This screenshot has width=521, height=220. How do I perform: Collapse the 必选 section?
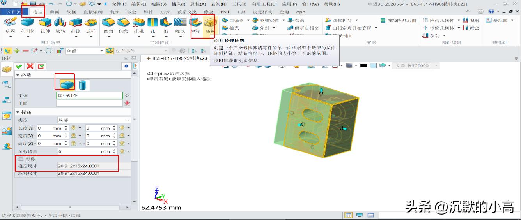click(18, 74)
